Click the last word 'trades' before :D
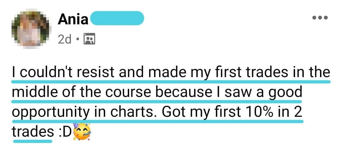This screenshot has width=346, height=152. tap(33, 132)
